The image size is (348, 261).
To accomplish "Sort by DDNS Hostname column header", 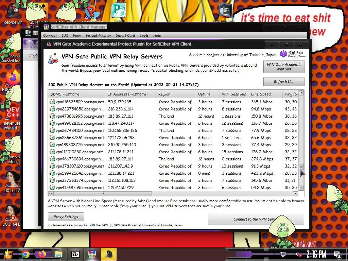I will [x=77, y=94].
